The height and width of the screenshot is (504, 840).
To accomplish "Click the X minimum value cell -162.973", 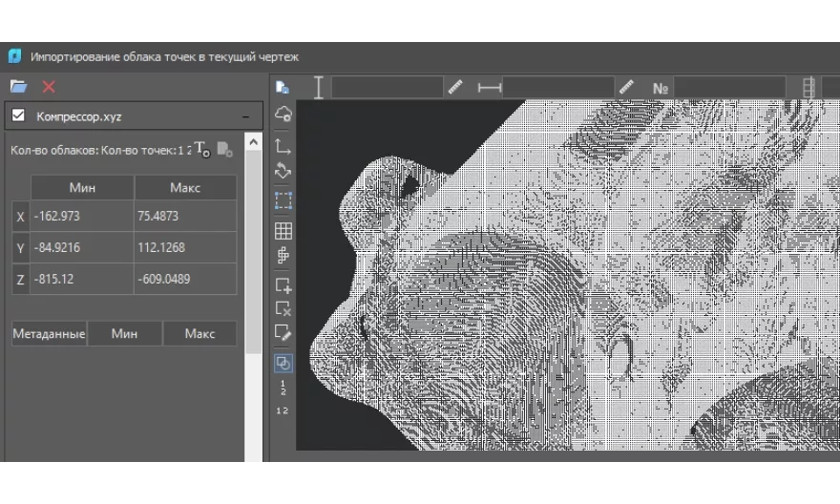I will click(81, 216).
